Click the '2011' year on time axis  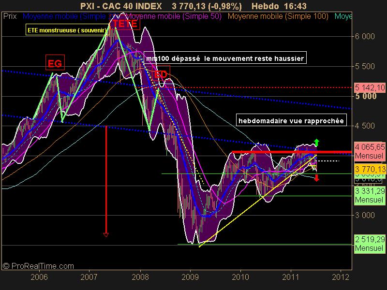pyautogui.click(x=291, y=277)
